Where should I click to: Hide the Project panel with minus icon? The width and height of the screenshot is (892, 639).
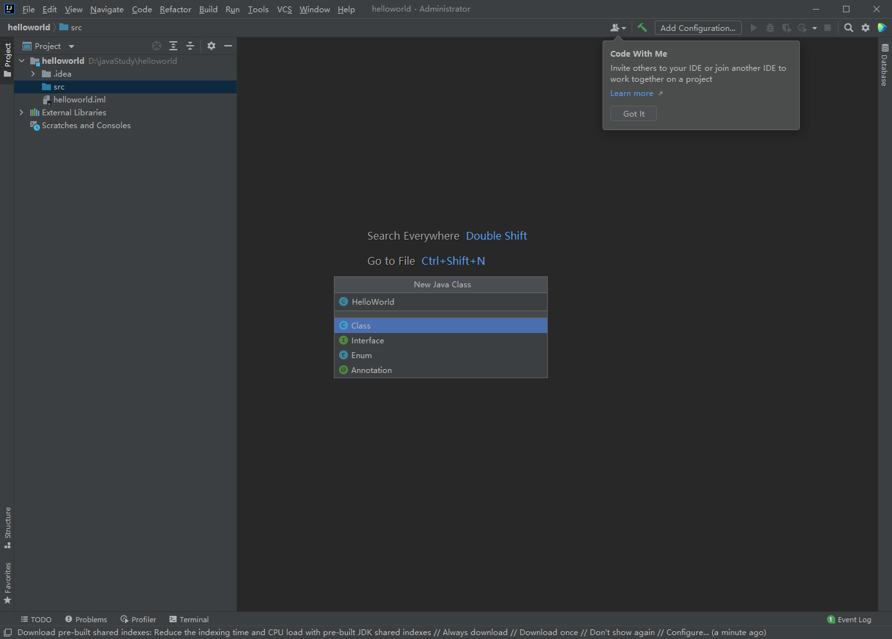coord(228,46)
